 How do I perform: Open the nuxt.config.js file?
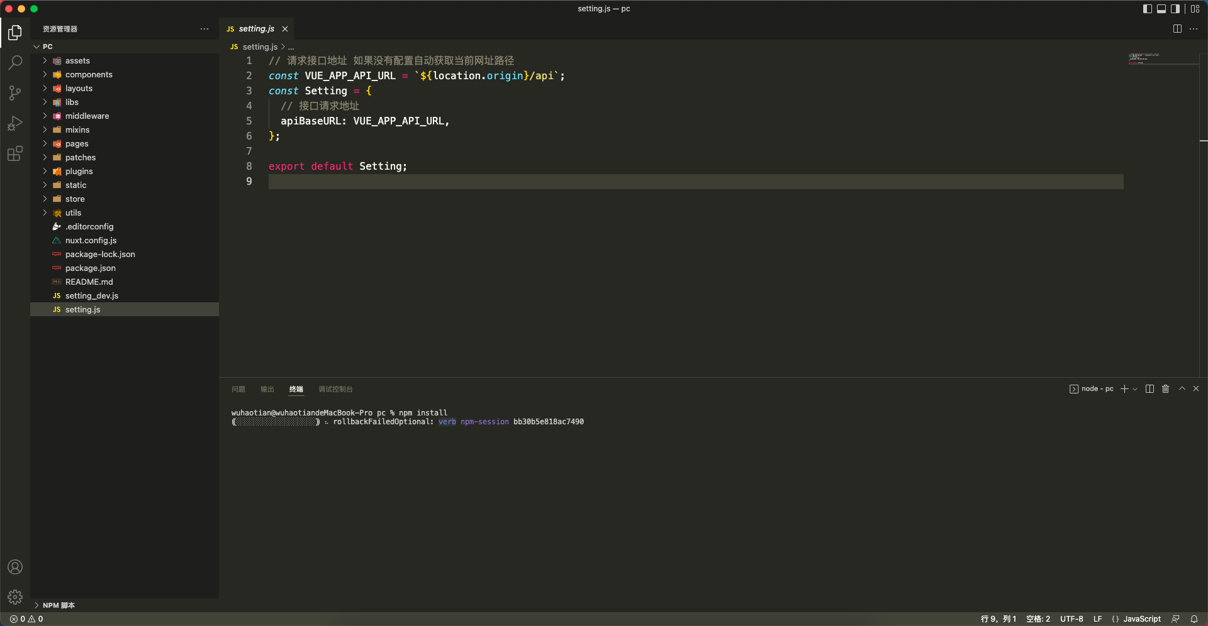click(125, 241)
